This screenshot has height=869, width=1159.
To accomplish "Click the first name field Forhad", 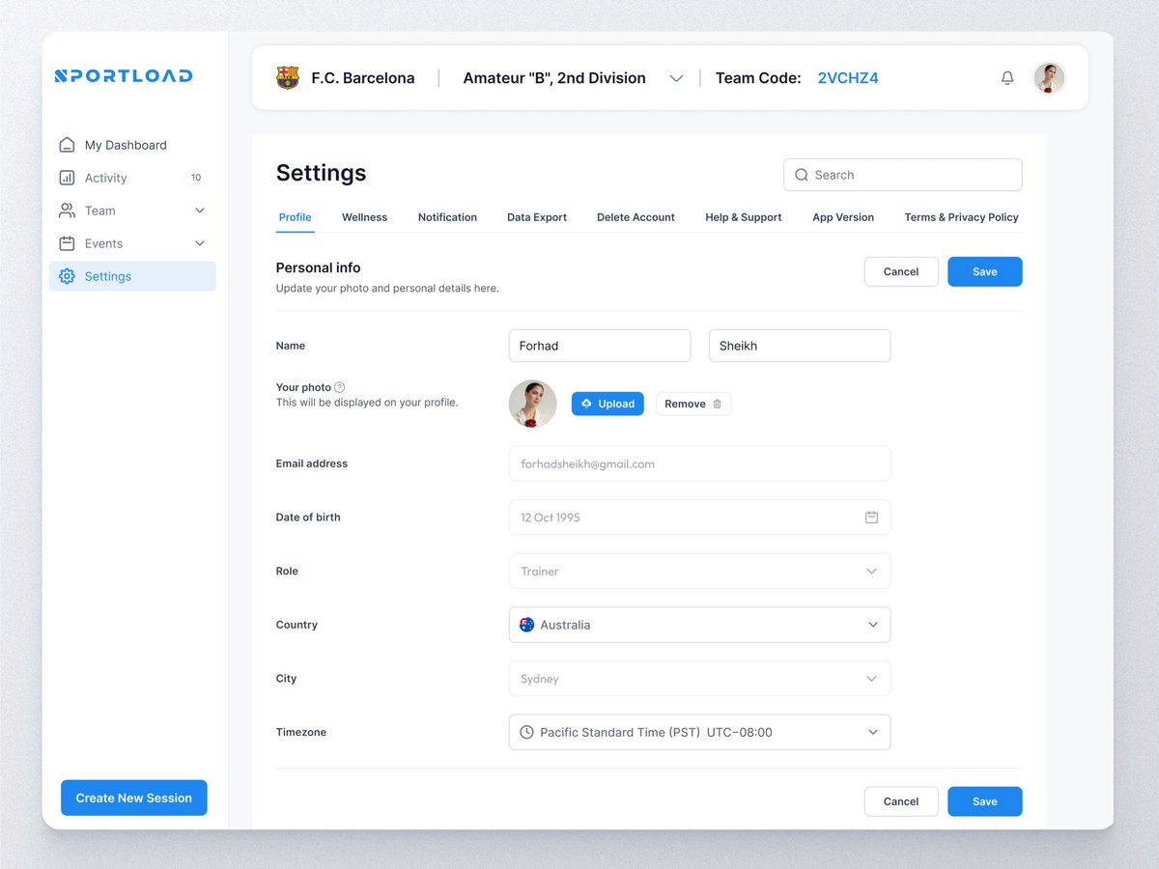I will [x=600, y=346].
